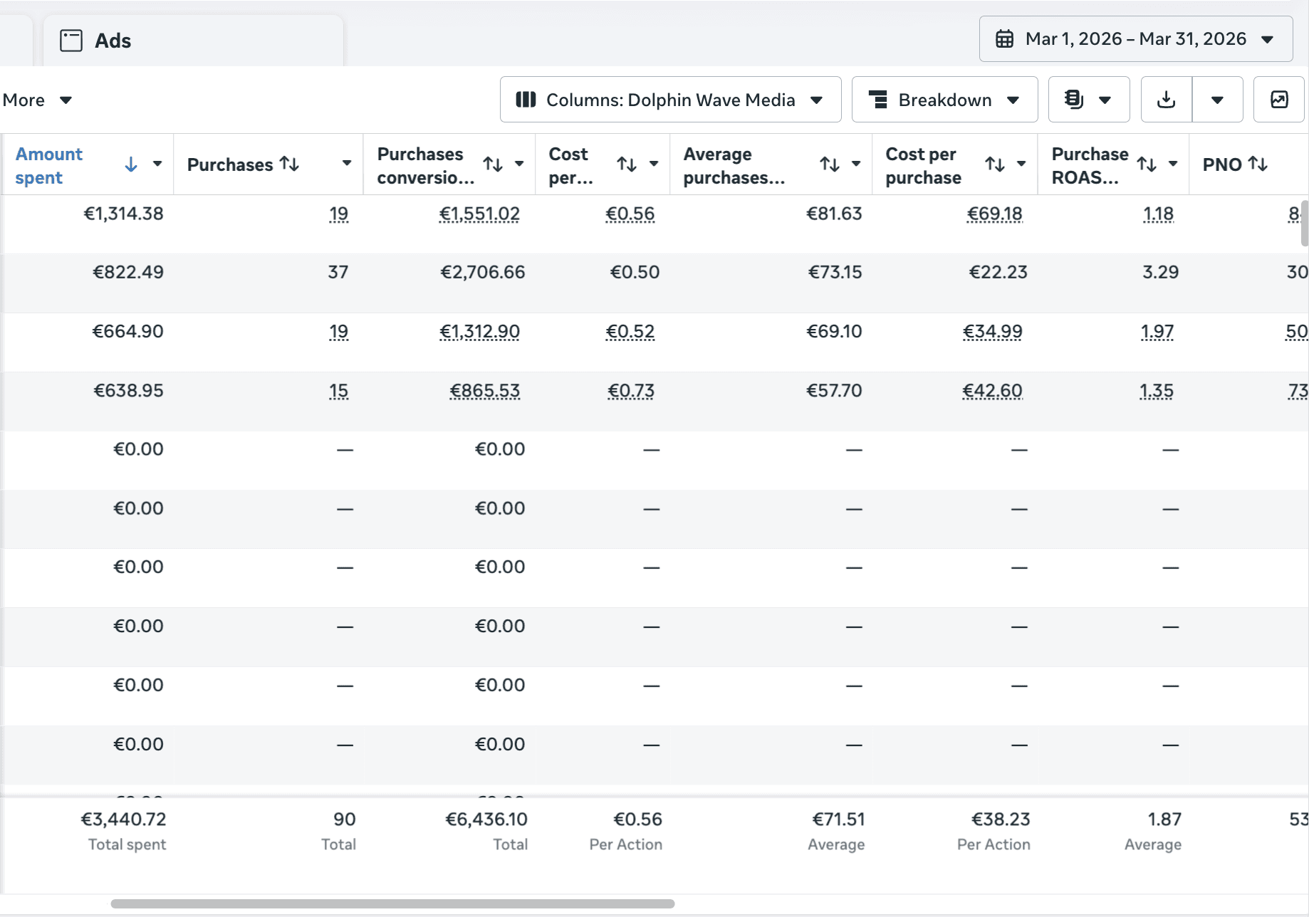Open Amount spent column options caret

[157, 164]
